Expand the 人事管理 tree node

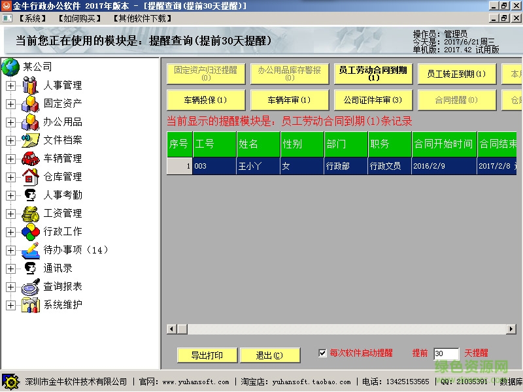click(x=9, y=86)
